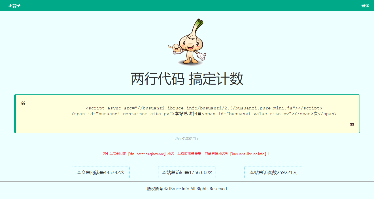Click the red domain change notice text
Image resolution: width=374 pixels, height=199 pixels.
pos(186,154)
